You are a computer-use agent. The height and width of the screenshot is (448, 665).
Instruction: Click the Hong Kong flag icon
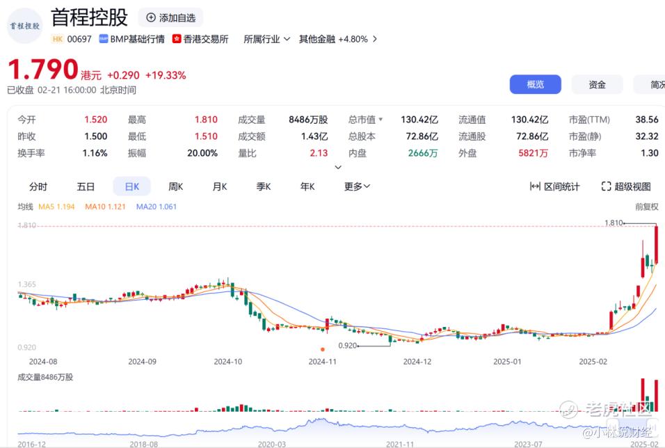click(177, 39)
